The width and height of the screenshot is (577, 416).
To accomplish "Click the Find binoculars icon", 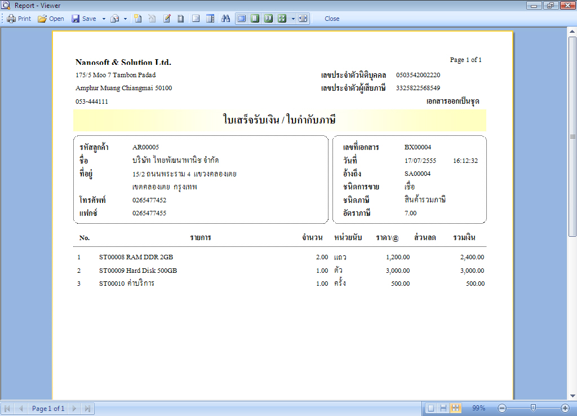I will (225, 19).
